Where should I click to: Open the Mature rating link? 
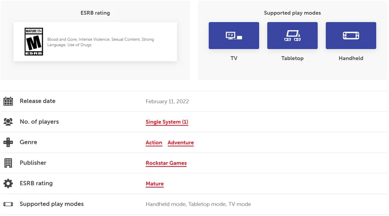point(155,184)
